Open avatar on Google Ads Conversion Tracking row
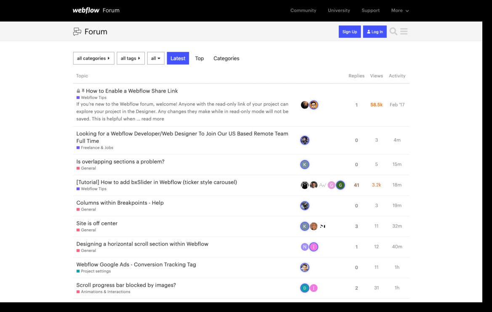The height and width of the screenshot is (312, 492). click(305, 267)
